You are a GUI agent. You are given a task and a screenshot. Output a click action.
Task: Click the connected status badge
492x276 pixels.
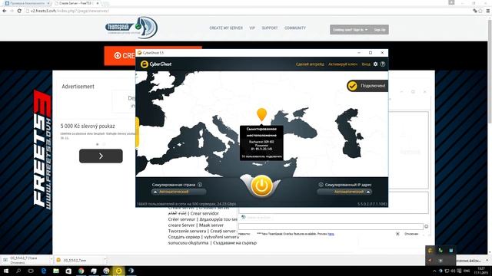coord(367,86)
